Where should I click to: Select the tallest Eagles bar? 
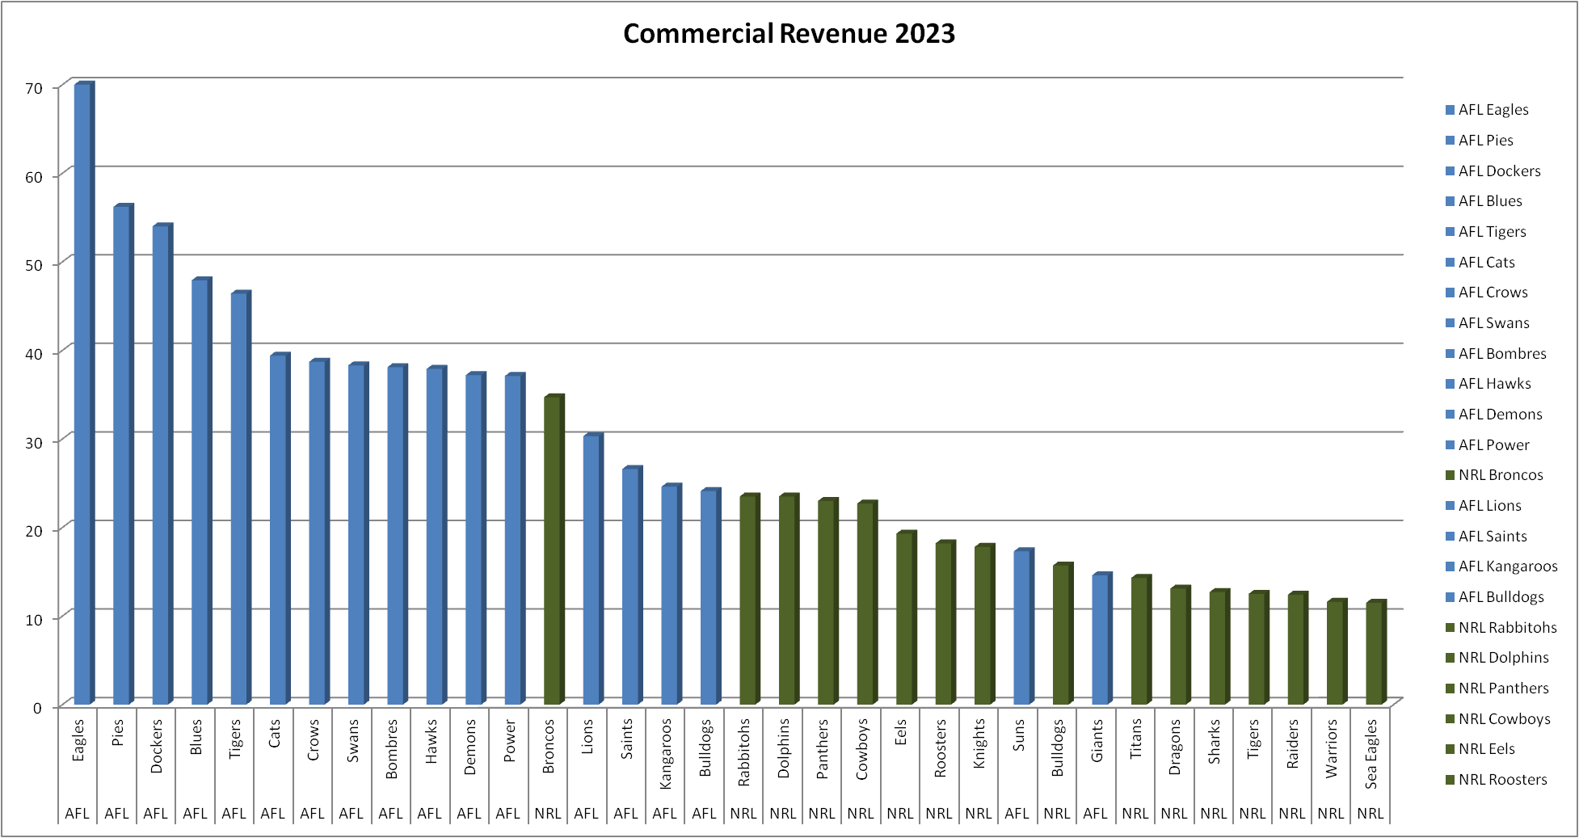(x=84, y=393)
